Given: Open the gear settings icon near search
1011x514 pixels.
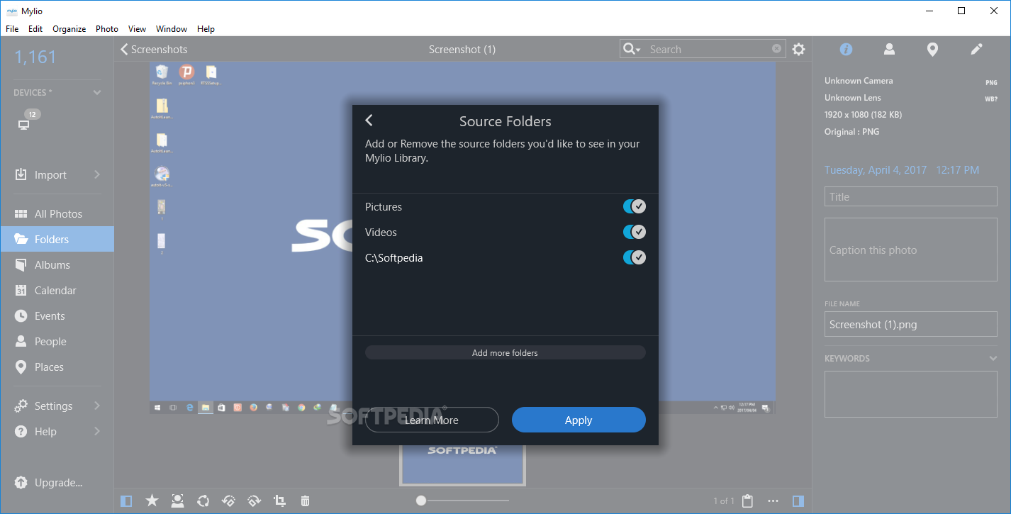Looking at the screenshot, I should pos(799,50).
